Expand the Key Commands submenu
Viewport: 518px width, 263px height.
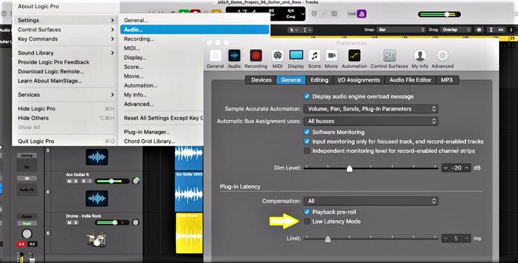pos(66,39)
